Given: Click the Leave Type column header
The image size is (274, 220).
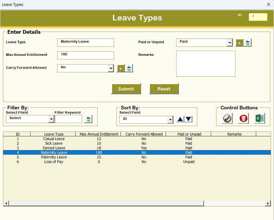Looking at the screenshot, I should pos(54,134).
